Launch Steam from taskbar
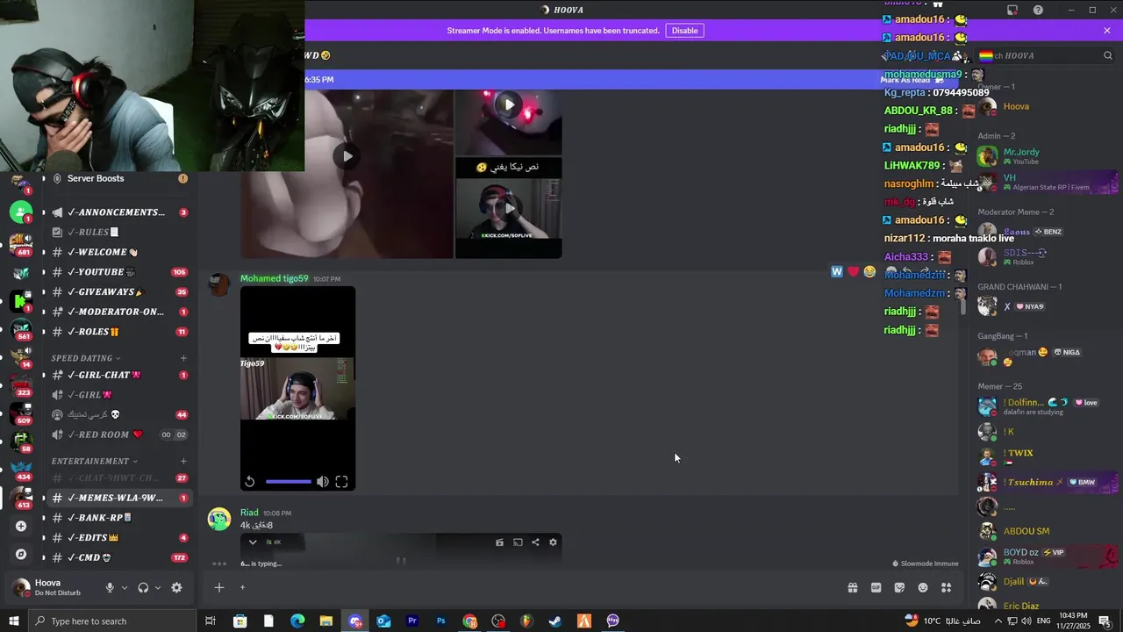This screenshot has height=632, width=1123. pyautogui.click(x=555, y=621)
